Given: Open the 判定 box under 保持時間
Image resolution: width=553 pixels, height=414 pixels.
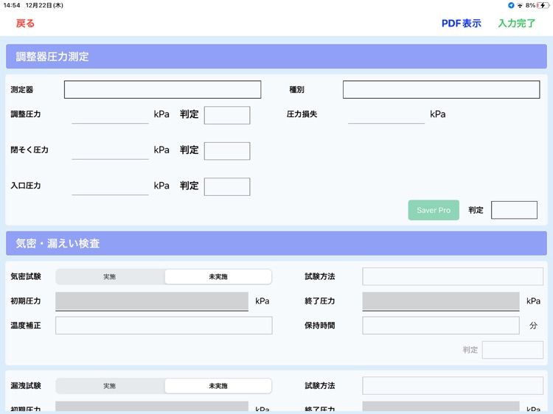Looking at the screenshot, I should (x=512, y=350).
